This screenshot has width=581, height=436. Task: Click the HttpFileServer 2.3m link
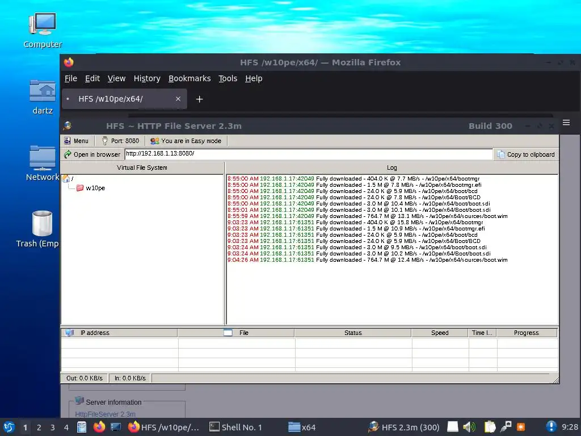105,414
